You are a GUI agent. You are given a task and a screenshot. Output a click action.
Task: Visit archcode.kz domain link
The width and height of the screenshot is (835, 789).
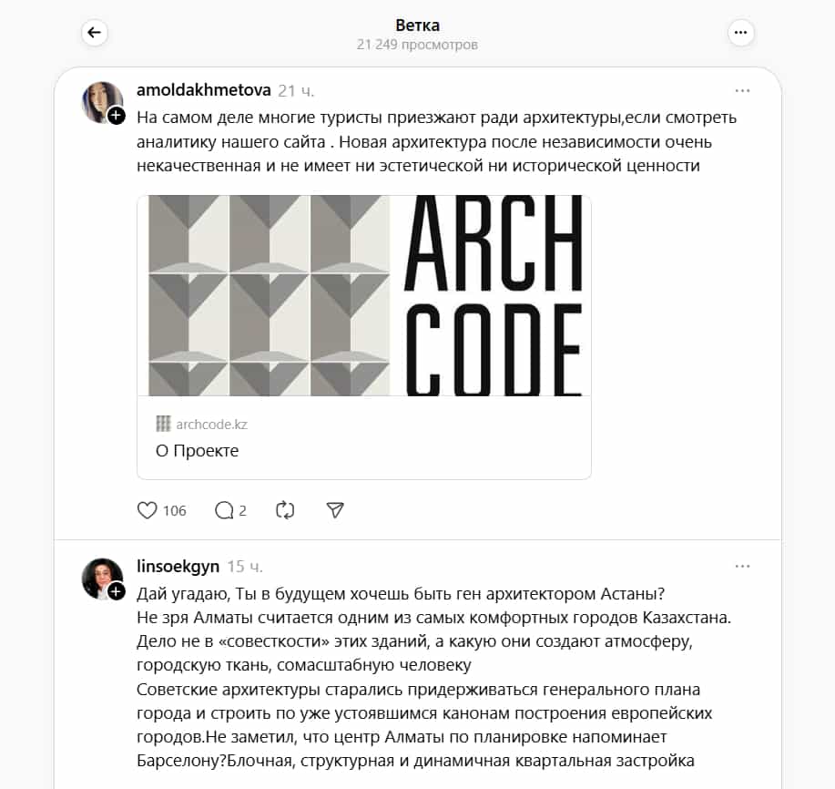pyautogui.click(x=211, y=424)
